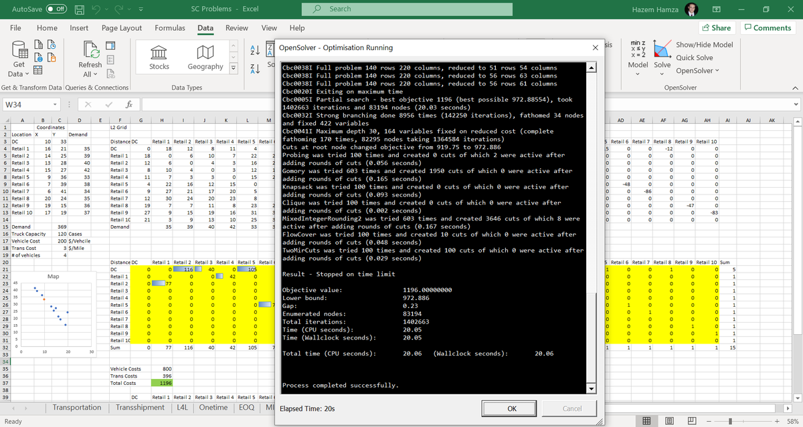Click the solver log scroll-down arrow
Screen dimensions: 803x427
pos(591,389)
